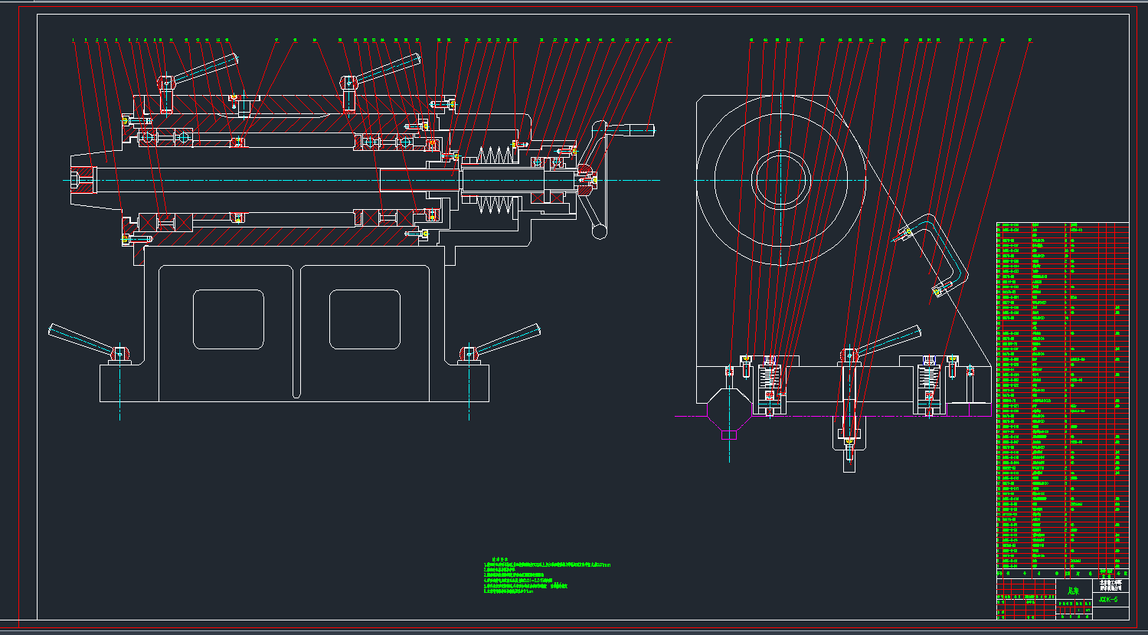The width and height of the screenshot is (1148, 635).
Task: Select the top row of the parts list
Action: [x=1062, y=226]
